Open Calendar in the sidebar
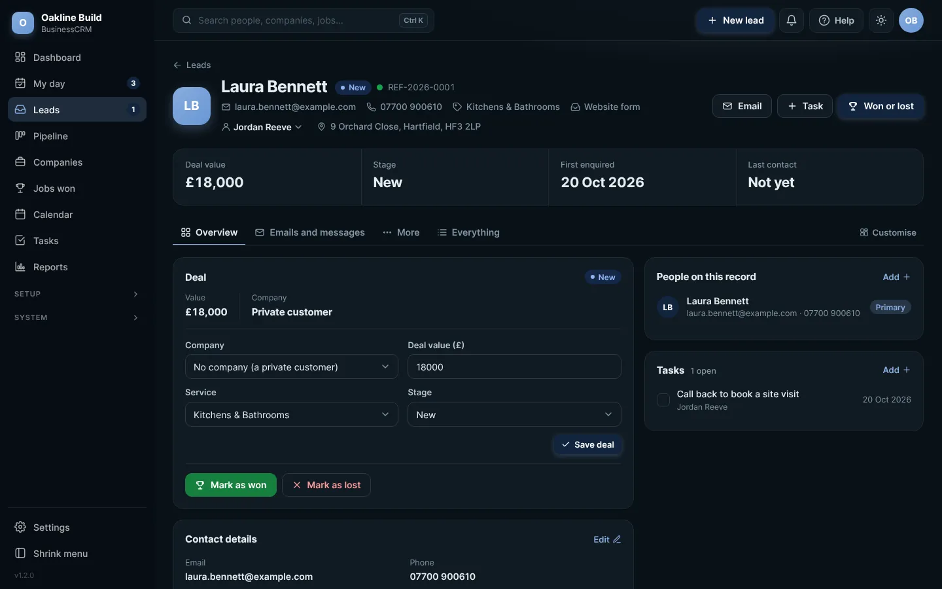Viewport: 942px width, 589px height. coord(77,215)
